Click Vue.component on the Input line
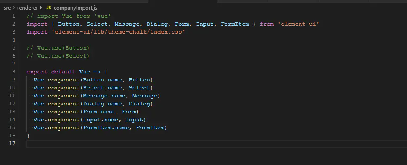Image resolution: width=407 pixels, height=165 pixels. coord(56,120)
